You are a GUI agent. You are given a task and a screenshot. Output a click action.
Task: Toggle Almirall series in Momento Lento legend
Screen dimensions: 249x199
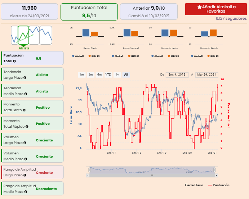(x=157, y=56)
